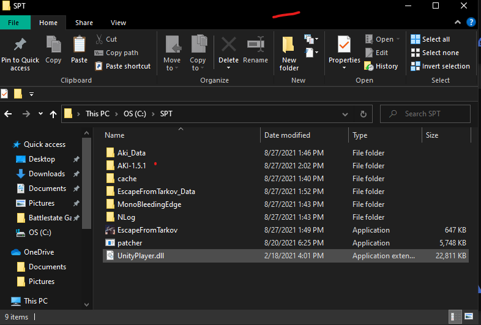The image size is (481, 325).
Task: Open address bar previous locations dropdown
Action: [345, 114]
